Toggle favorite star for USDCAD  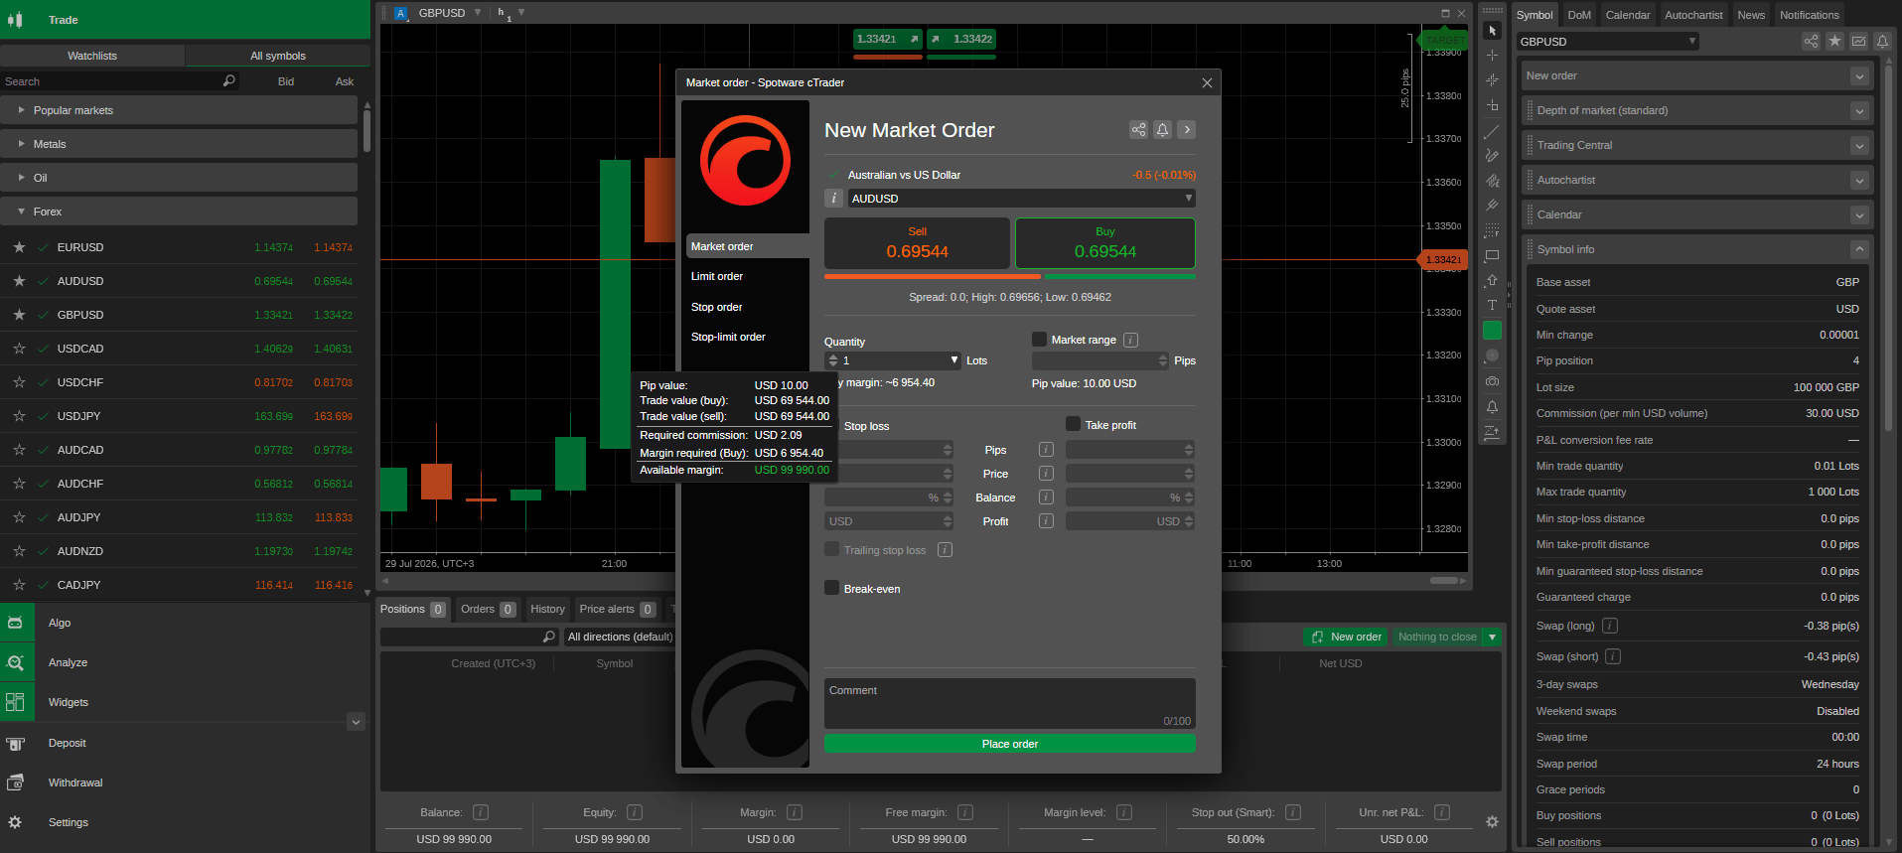(19, 349)
